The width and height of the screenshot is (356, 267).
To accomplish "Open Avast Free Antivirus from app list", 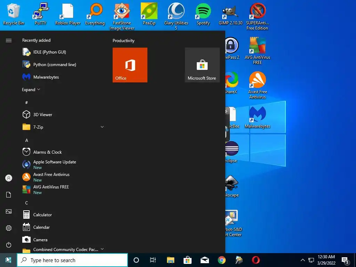I will click(63, 177).
